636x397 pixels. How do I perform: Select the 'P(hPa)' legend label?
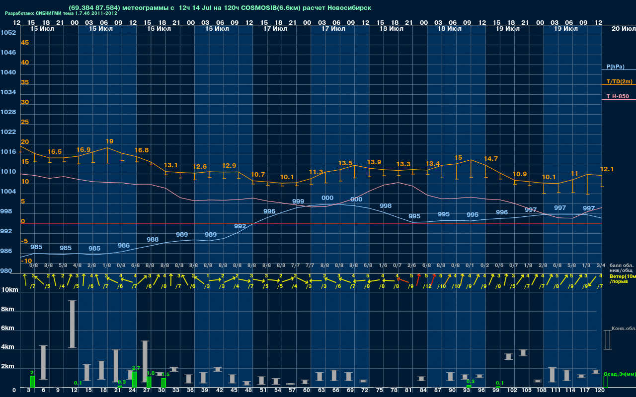[616, 66]
